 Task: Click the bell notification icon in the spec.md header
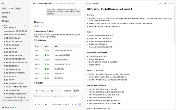click(x=165, y=3)
